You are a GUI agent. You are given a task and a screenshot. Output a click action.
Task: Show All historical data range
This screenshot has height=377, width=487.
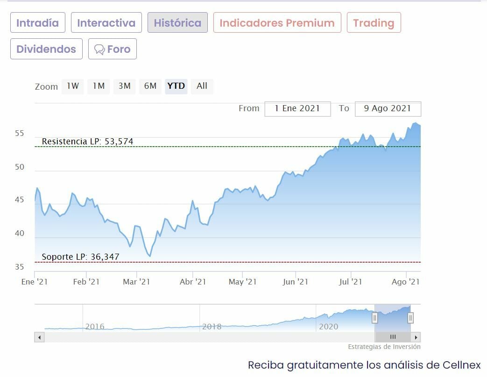202,86
